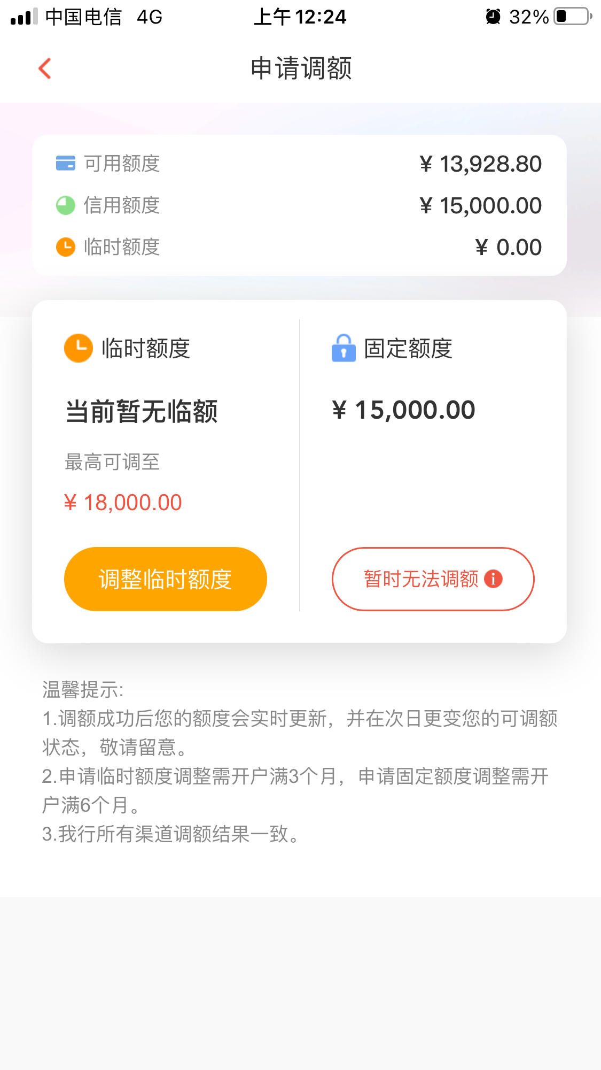Tap the large orange clock icon in the card
Image resolution: width=601 pixels, height=1070 pixels.
point(79,348)
